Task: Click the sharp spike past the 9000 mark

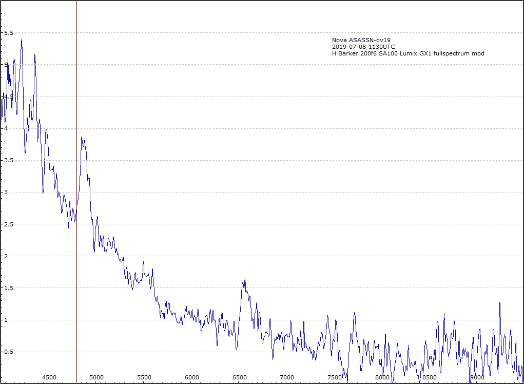Action: pyautogui.click(x=499, y=303)
